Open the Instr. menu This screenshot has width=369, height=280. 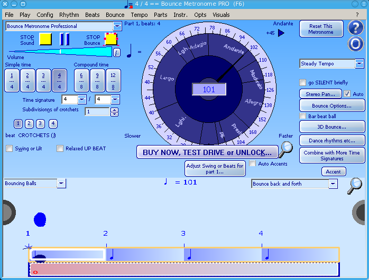(180, 15)
